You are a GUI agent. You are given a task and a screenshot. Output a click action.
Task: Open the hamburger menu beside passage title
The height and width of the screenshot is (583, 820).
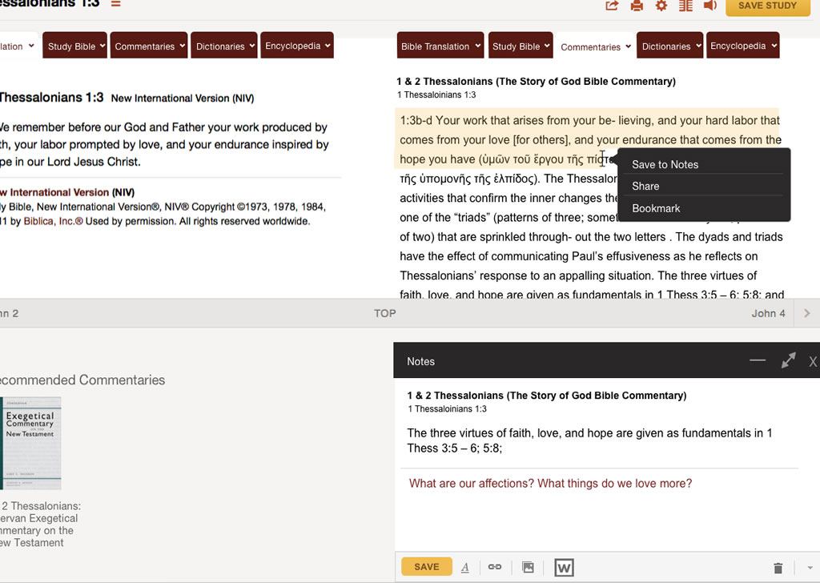click(x=116, y=4)
